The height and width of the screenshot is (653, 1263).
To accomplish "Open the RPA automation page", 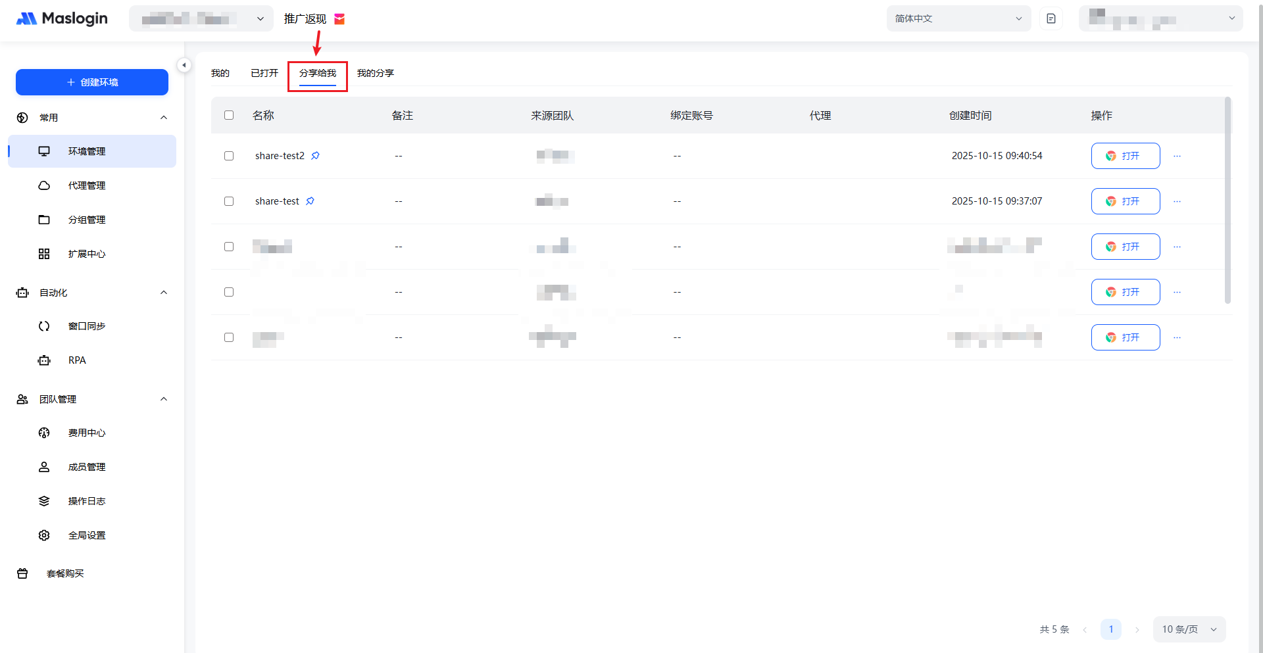I will click(77, 360).
